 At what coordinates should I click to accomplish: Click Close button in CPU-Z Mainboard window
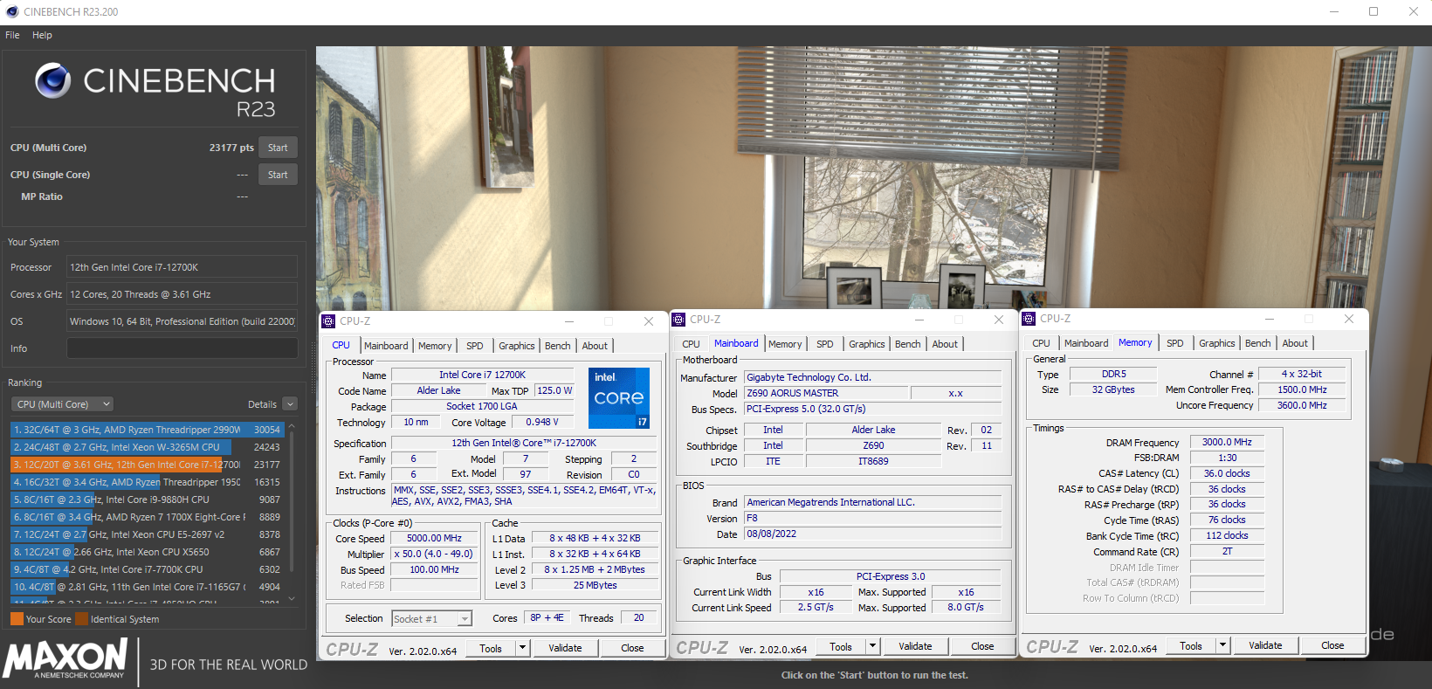[x=982, y=646]
